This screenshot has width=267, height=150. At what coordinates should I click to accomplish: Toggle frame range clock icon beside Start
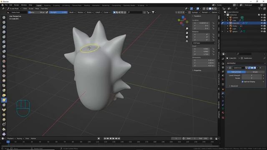pos(184,138)
